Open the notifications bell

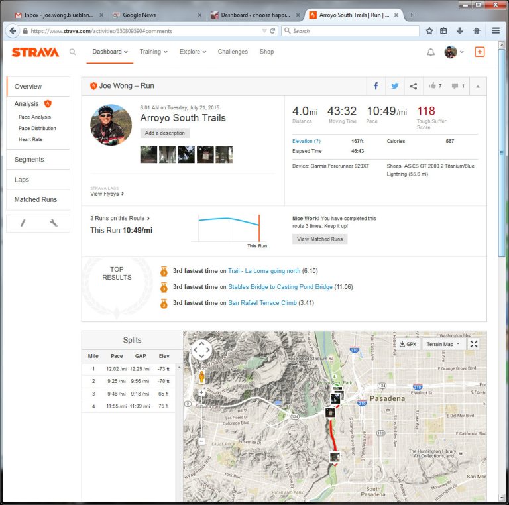[430, 52]
